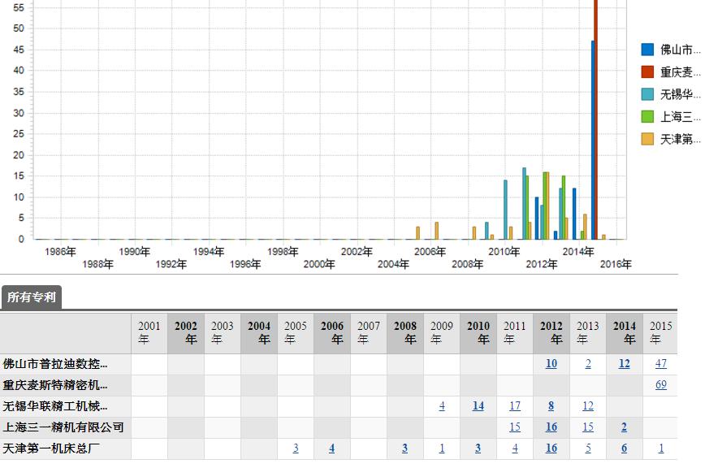Open 上海三一精机 2014 count 2

click(x=624, y=427)
